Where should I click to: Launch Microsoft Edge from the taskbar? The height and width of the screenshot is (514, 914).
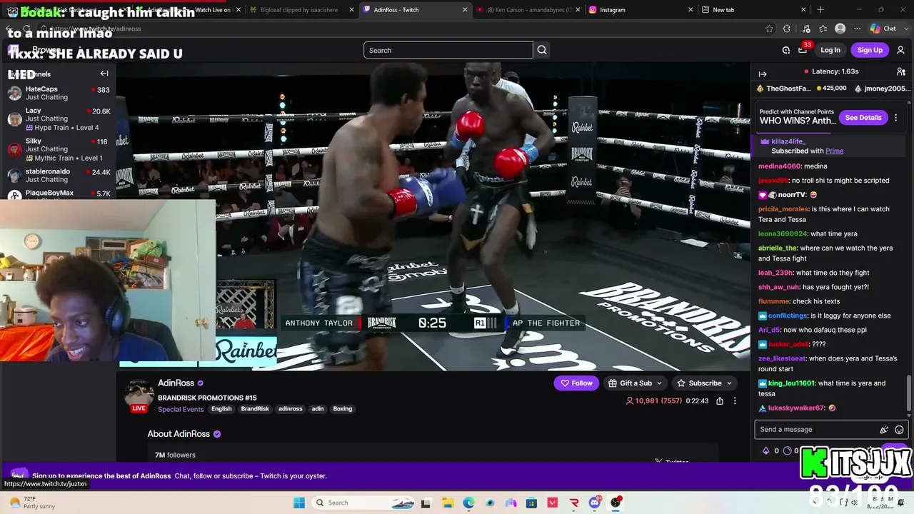(468, 503)
